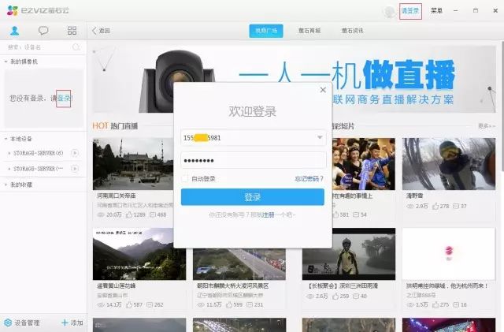Screen dimensions: 504x332
Task: Open the 菜单 menu in title bar
Action: click(436, 11)
